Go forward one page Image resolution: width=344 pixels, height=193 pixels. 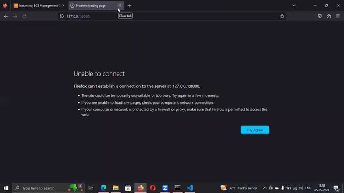tap(15, 16)
